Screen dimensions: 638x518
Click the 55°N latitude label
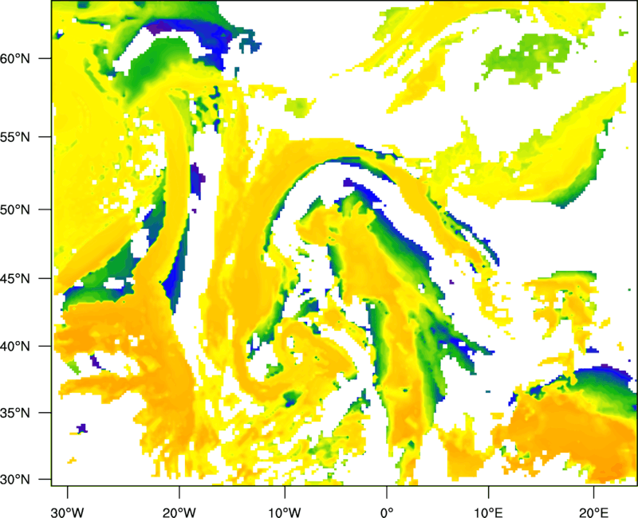click(15, 137)
